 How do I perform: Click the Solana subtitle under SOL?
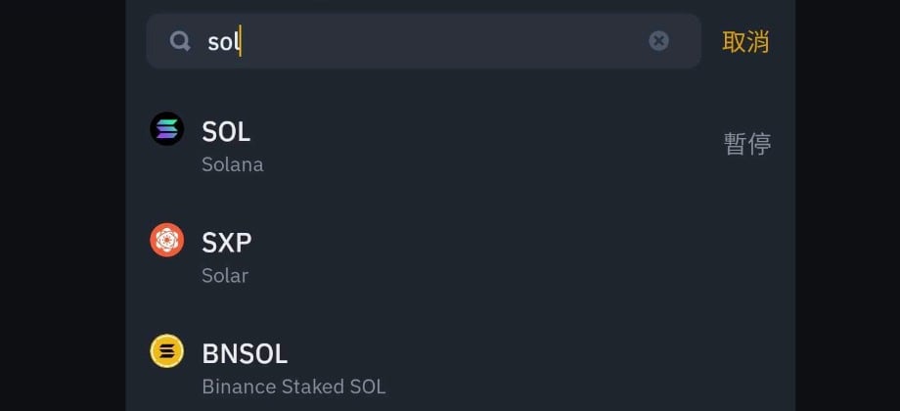[x=233, y=164]
